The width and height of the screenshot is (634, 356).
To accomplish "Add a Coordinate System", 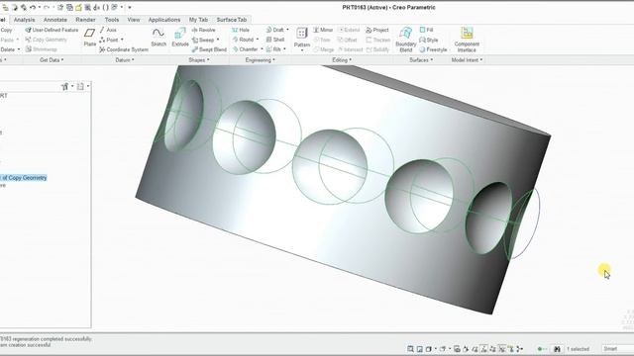I will tap(124, 49).
